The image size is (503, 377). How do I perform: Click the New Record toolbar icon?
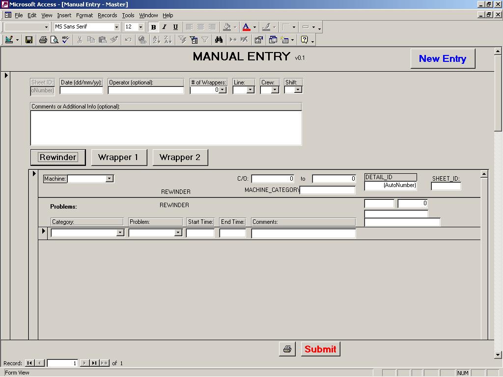point(233,40)
